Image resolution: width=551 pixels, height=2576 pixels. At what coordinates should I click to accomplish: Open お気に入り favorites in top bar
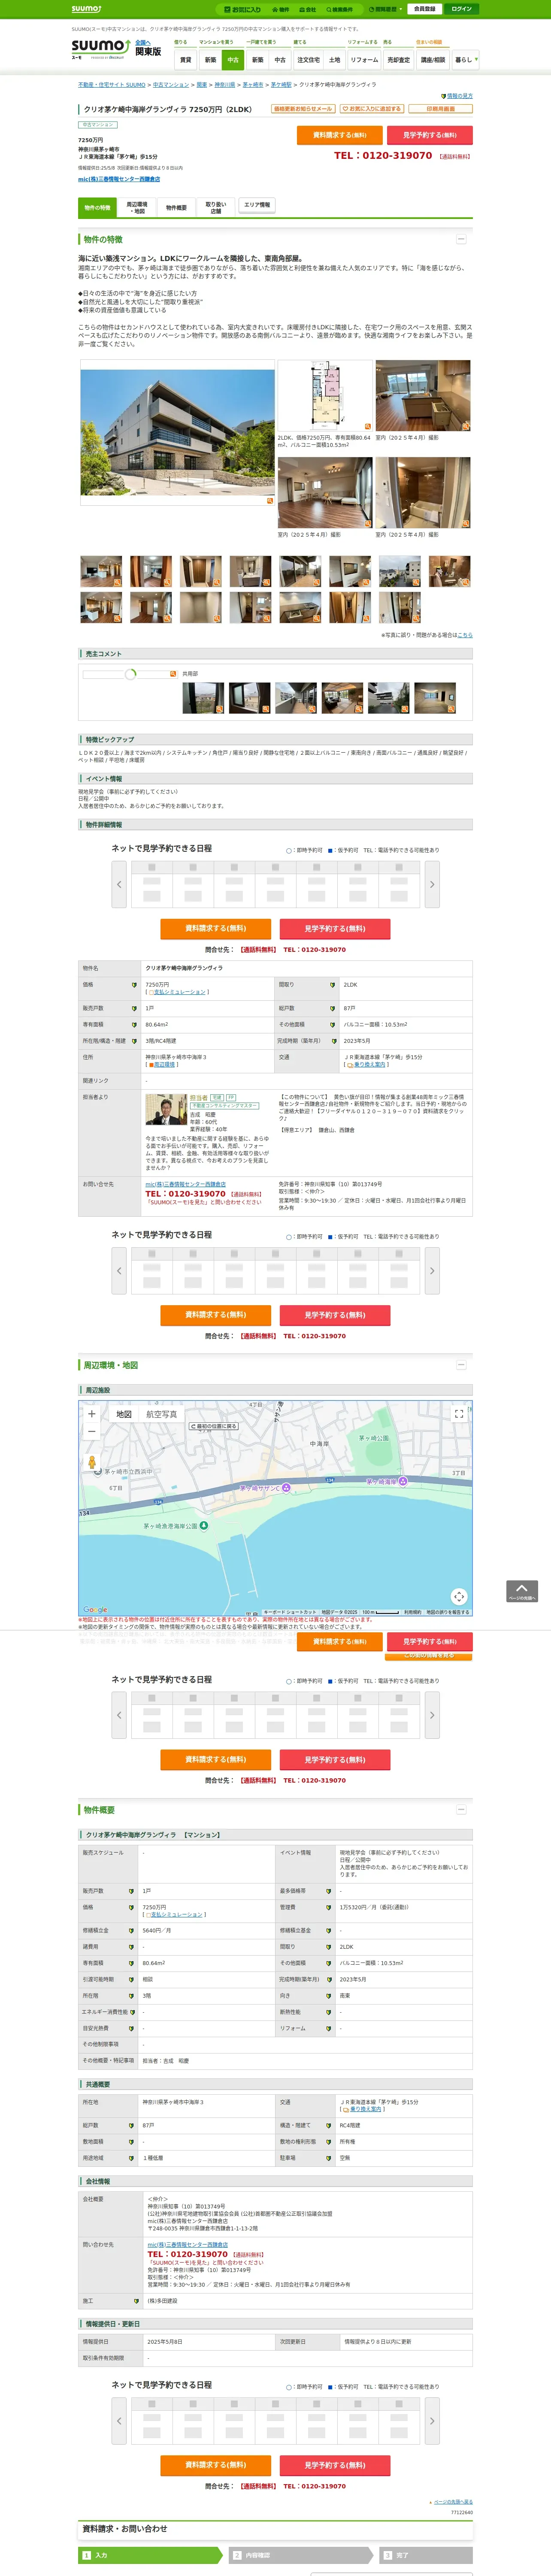coord(242,9)
